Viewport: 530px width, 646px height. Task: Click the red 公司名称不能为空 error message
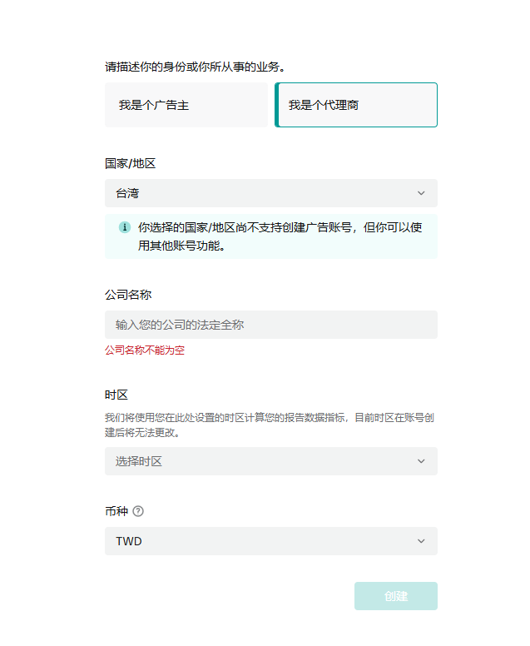click(x=145, y=350)
